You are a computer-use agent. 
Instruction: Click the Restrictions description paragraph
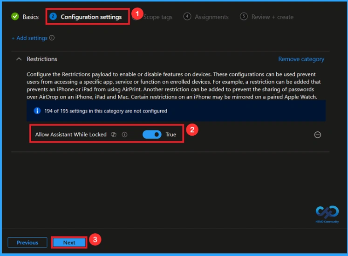click(174, 85)
